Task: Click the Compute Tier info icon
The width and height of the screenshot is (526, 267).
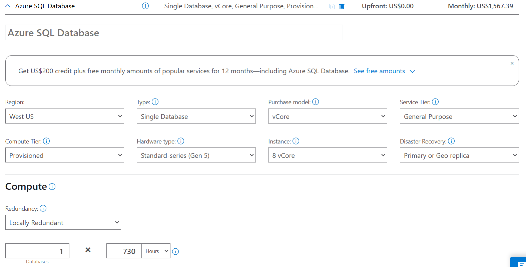Action: coord(46,141)
